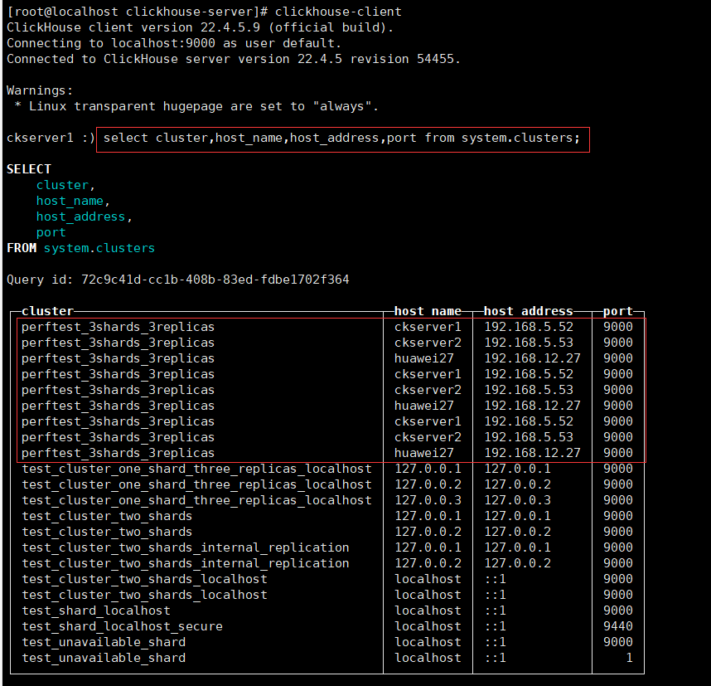The width and height of the screenshot is (711, 686).
Task: Click exact 'test_cluster_two_shards' cell with host 127.0.0.2
Action: tap(107, 532)
